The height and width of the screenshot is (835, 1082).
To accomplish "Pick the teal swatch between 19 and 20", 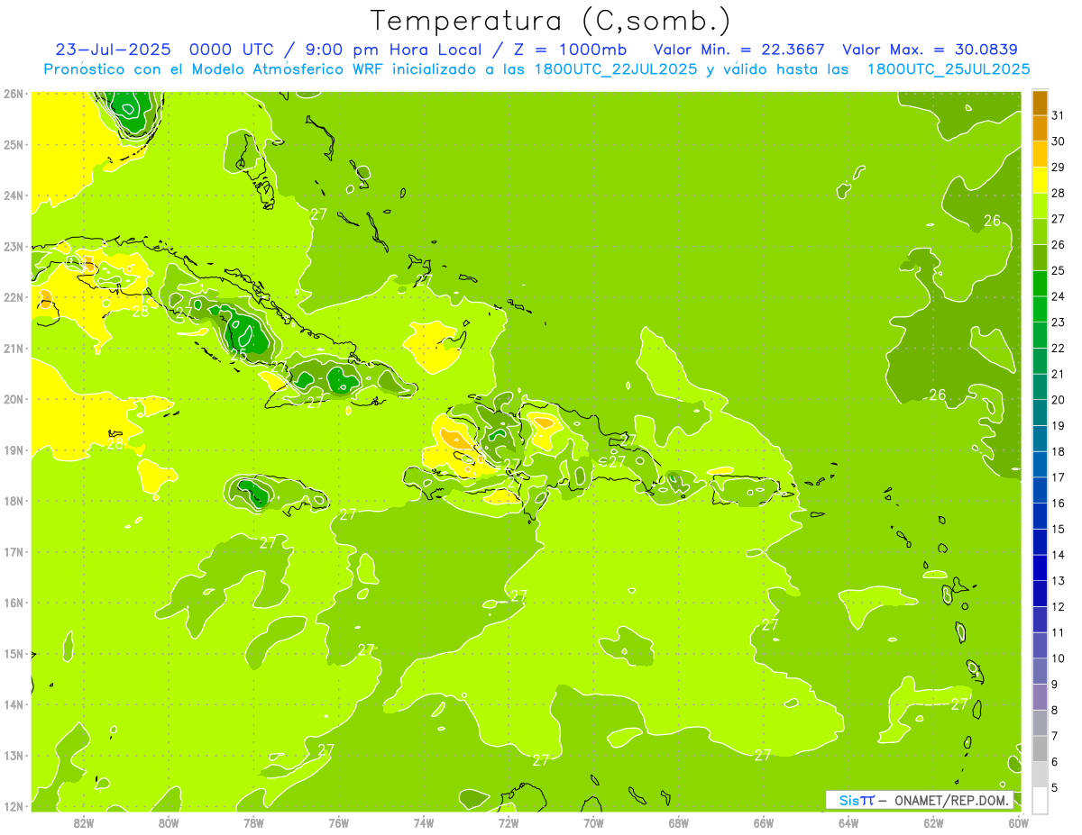I will [1040, 413].
